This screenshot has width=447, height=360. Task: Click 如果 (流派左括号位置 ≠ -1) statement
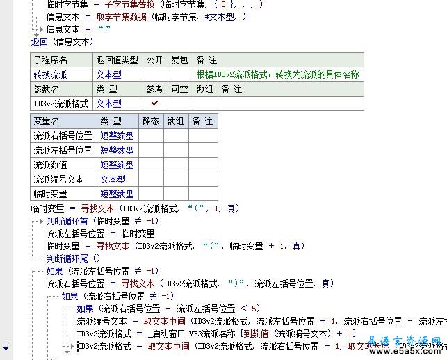103,271
